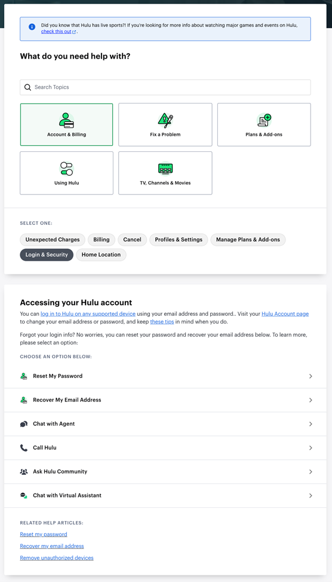This screenshot has height=582, width=332.
Task: Open 'log in to Hulu on any supported device' link
Action: (x=88, y=313)
